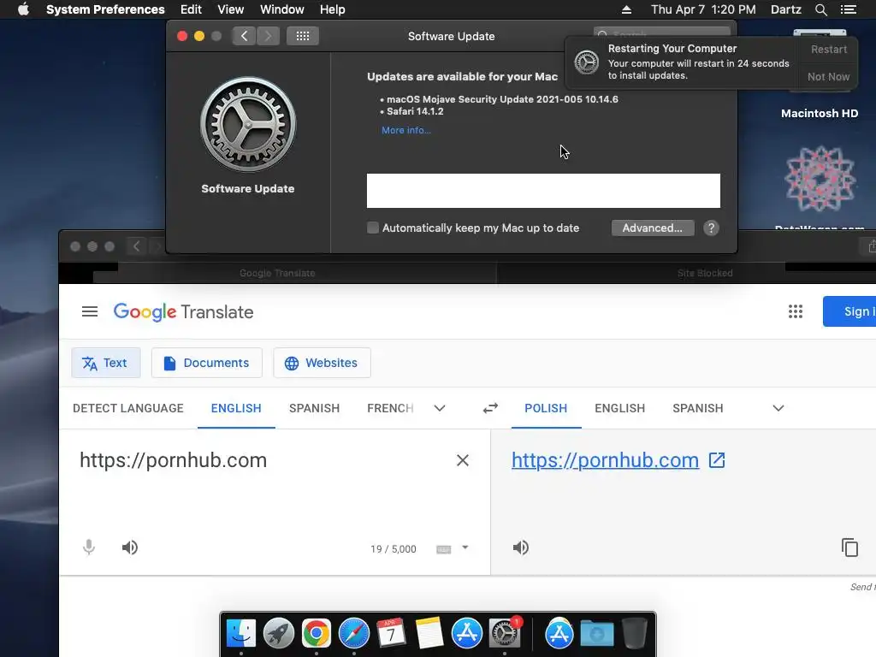This screenshot has height=657, width=876.
Task: Select the Site Blocked browser tab
Action: pyautogui.click(x=705, y=273)
